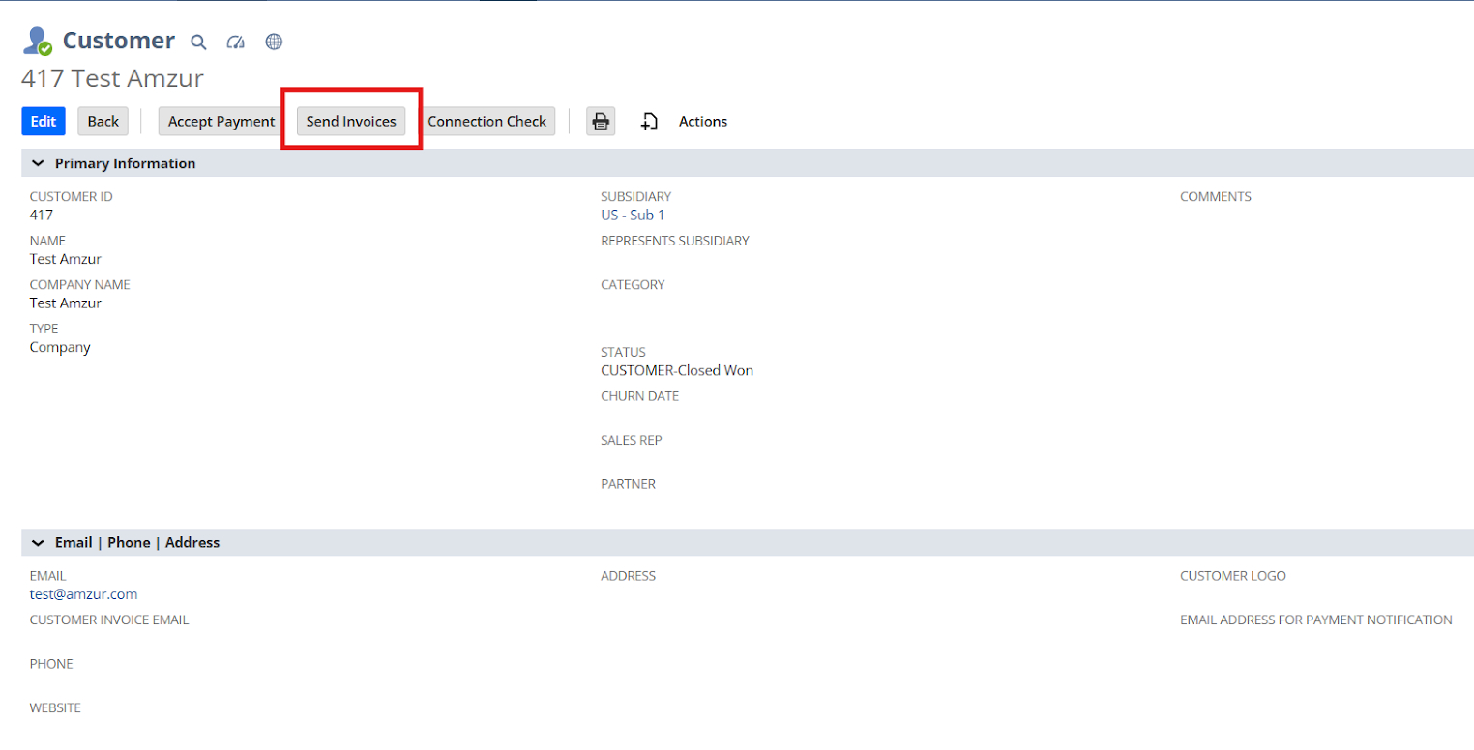Click the CUSTOMER INVOICE EMAIL field label

(109, 620)
